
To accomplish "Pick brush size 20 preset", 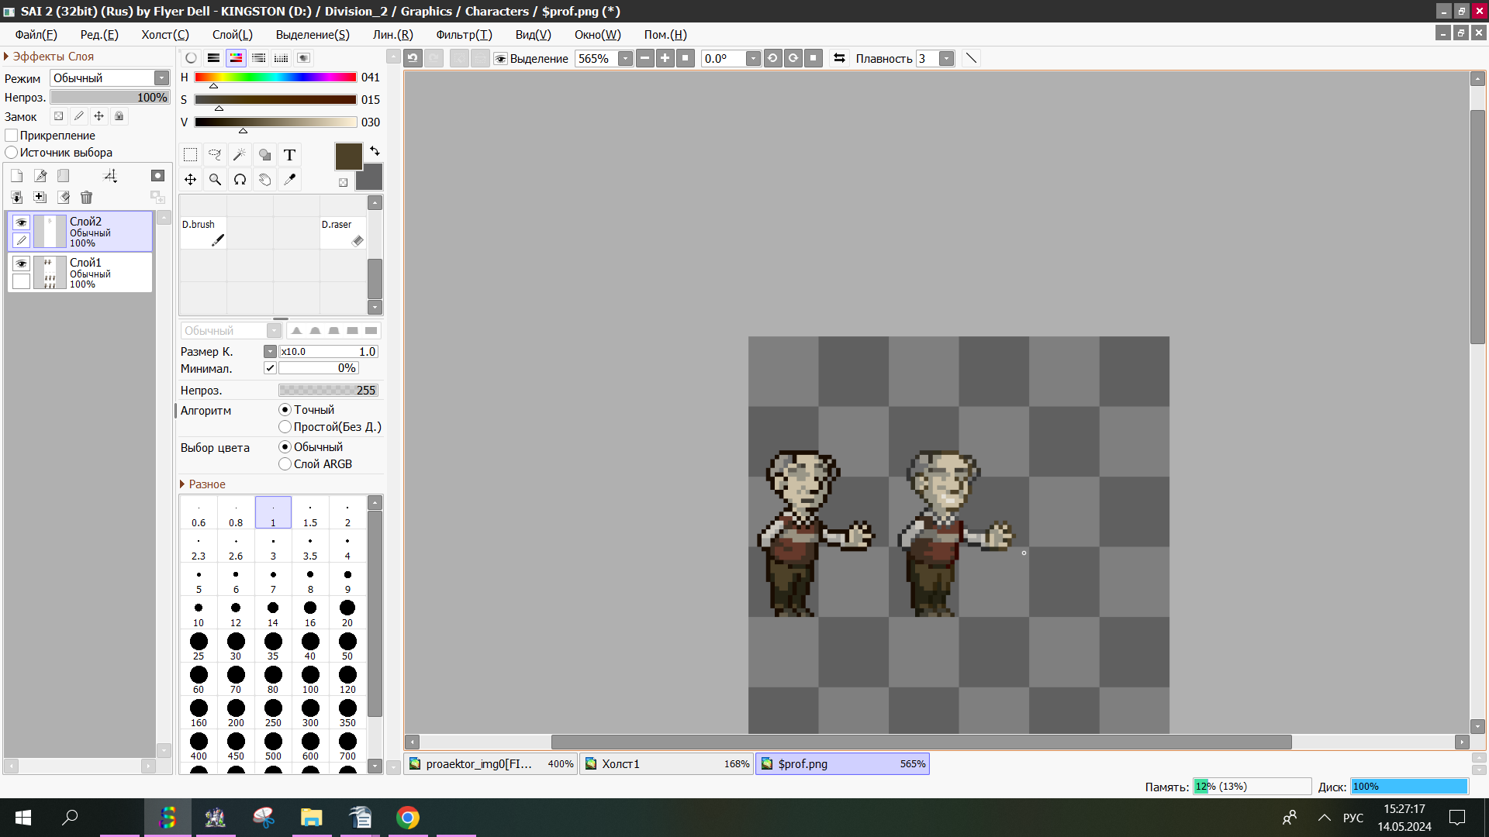I will coord(347,612).
